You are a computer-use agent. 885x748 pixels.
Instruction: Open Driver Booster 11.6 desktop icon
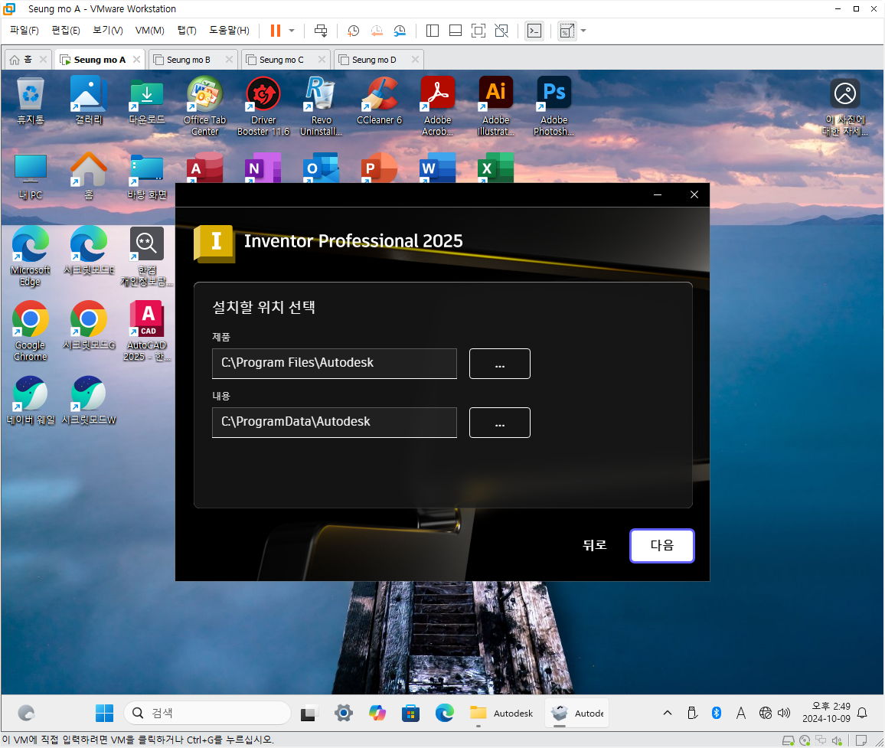tap(263, 106)
